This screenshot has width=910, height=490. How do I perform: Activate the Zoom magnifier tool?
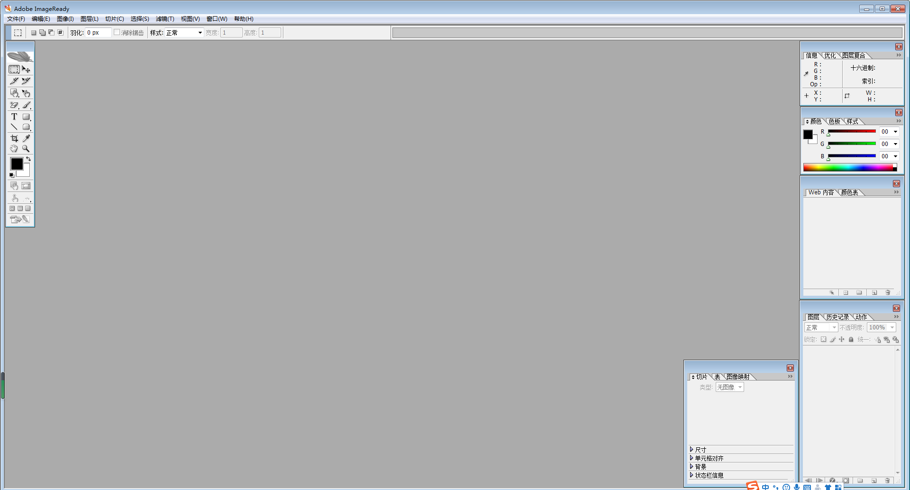click(26, 149)
